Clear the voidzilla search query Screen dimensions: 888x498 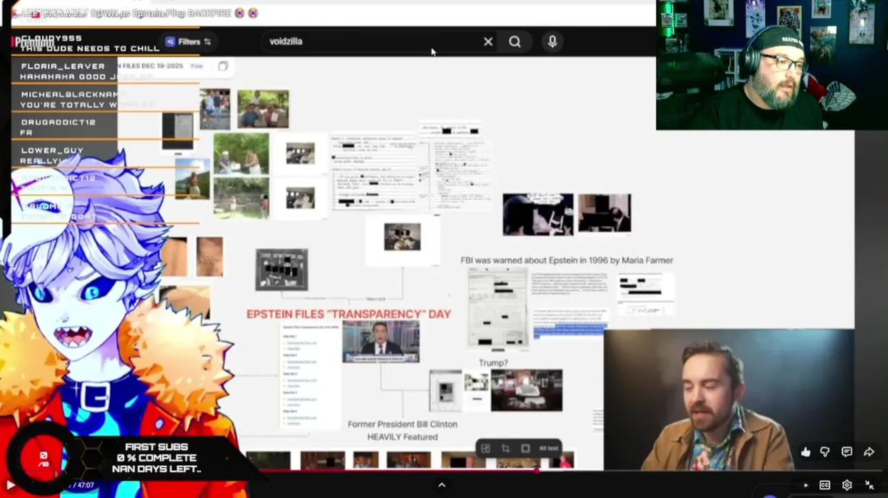click(x=488, y=41)
